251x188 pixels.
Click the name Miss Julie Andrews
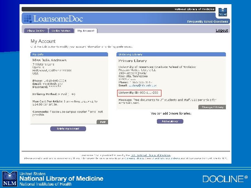50,60
